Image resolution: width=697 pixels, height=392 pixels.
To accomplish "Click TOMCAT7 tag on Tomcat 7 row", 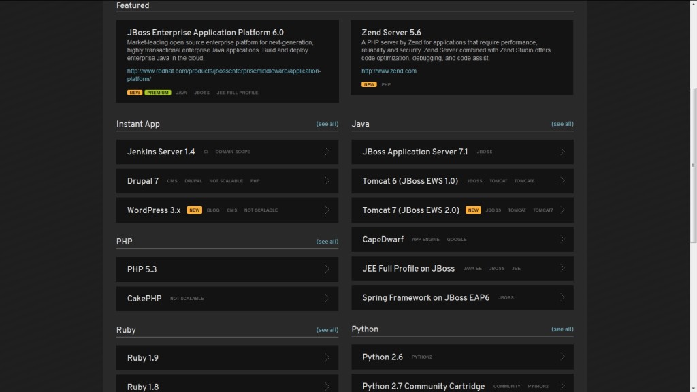I will pos(543,210).
